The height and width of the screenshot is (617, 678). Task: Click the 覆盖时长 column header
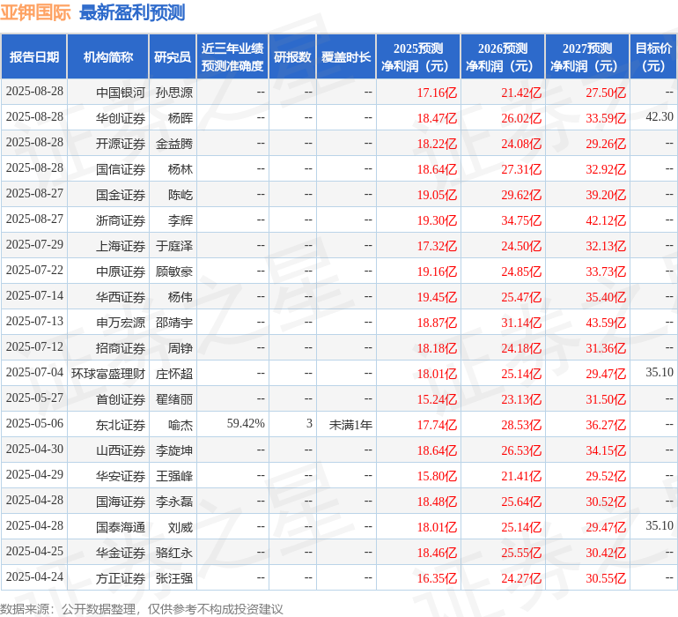(x=346, y=56)
